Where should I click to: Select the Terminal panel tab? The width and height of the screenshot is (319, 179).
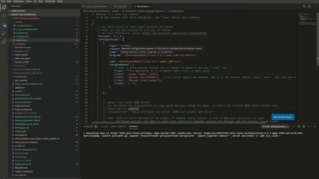click(134, 126)
